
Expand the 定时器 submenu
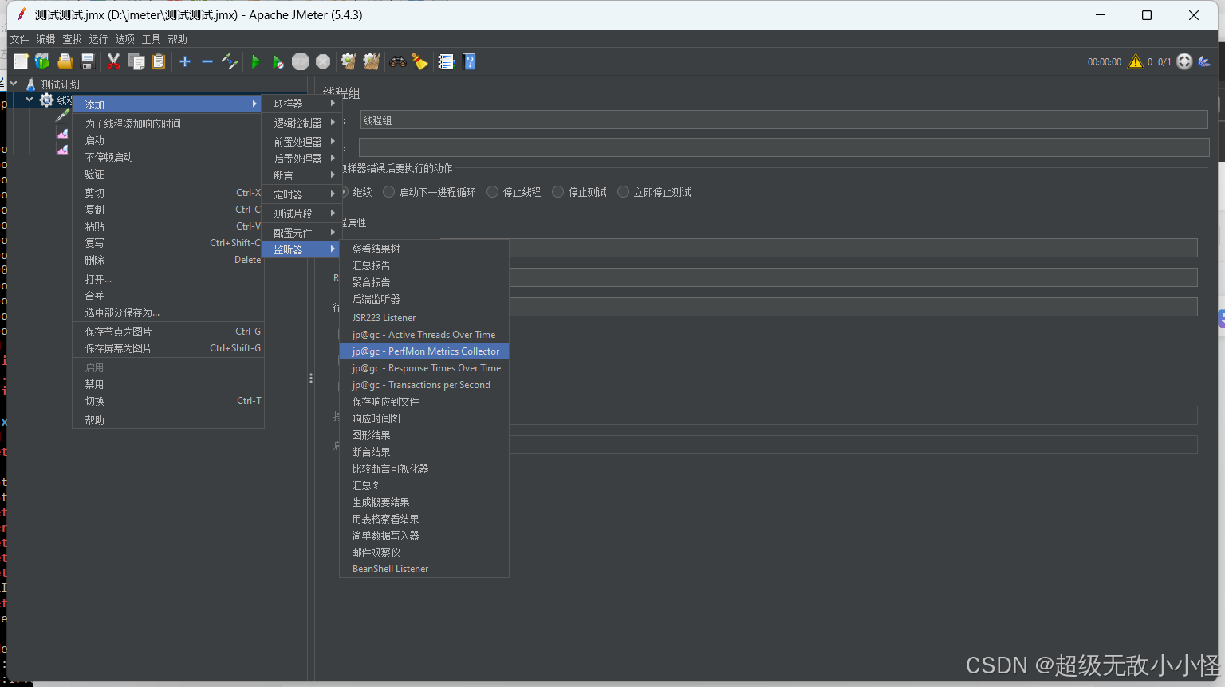(301, 194)
